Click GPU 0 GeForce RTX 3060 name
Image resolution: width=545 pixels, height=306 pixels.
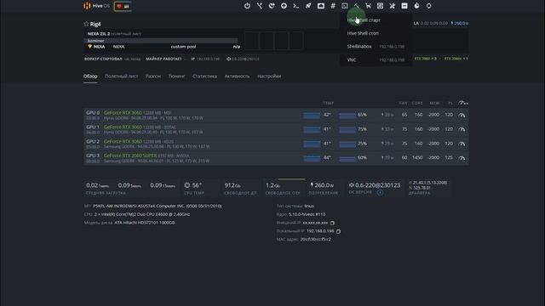pos(123,113)
